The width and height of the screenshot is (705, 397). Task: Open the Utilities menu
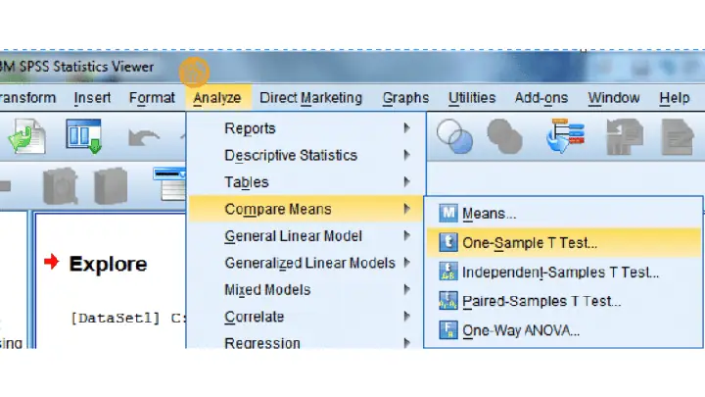472,98
